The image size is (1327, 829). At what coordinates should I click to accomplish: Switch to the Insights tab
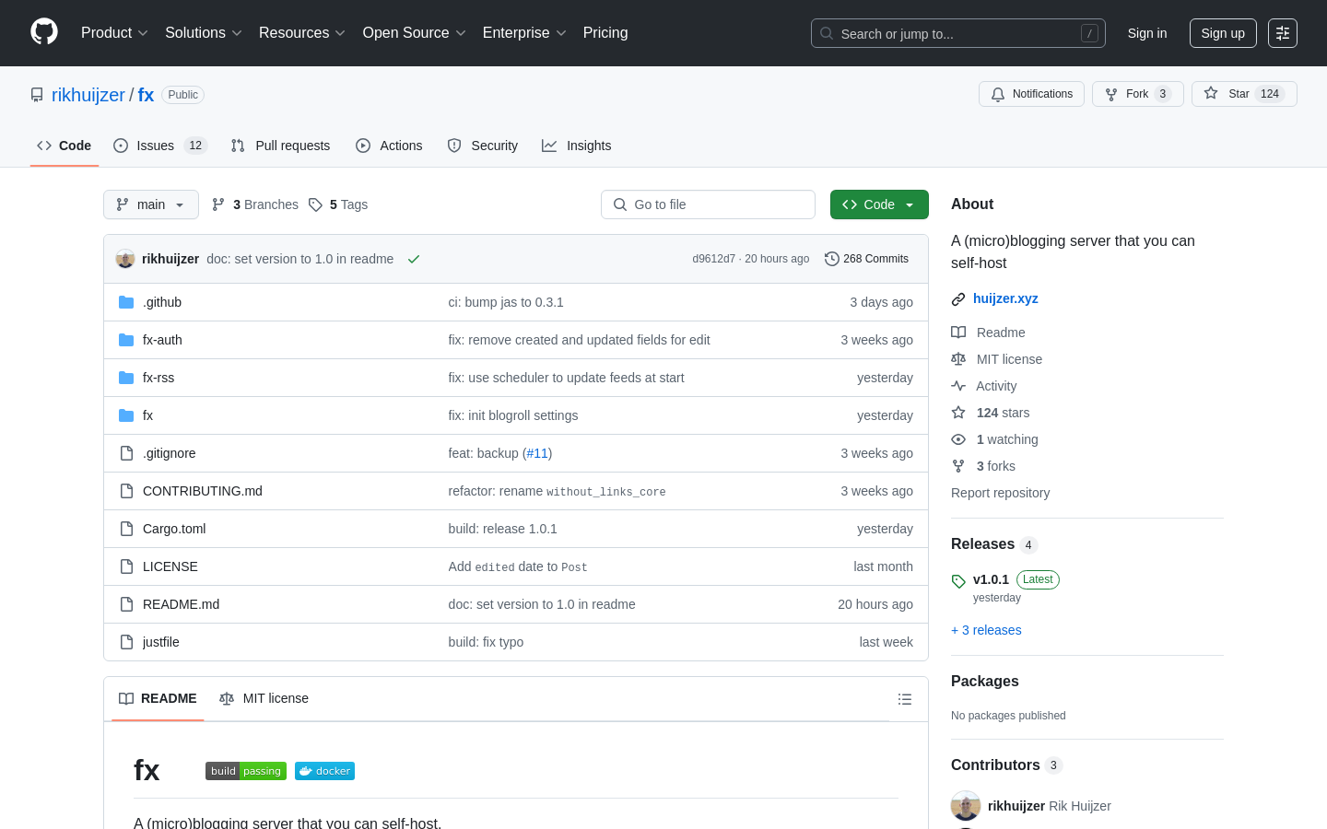coord(577,146)
